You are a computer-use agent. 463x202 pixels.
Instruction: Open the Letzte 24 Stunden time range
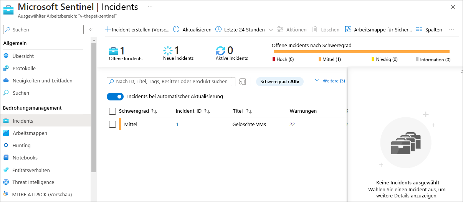(x=240, y=30)
